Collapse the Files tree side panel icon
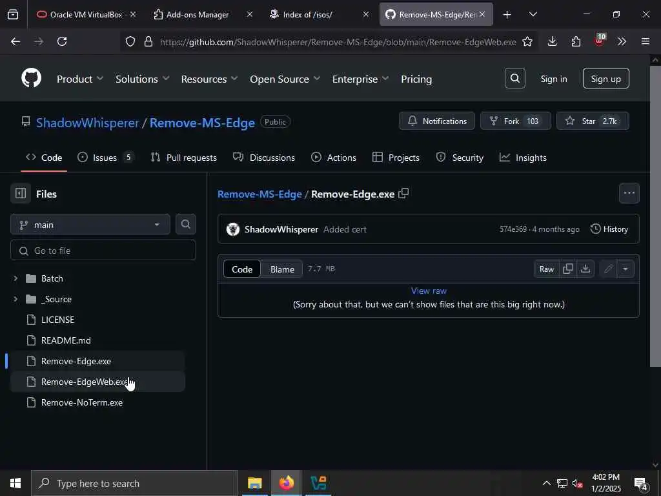Viewport: 661px width, 496px height. pyautogui.click(x=21, y=194)
